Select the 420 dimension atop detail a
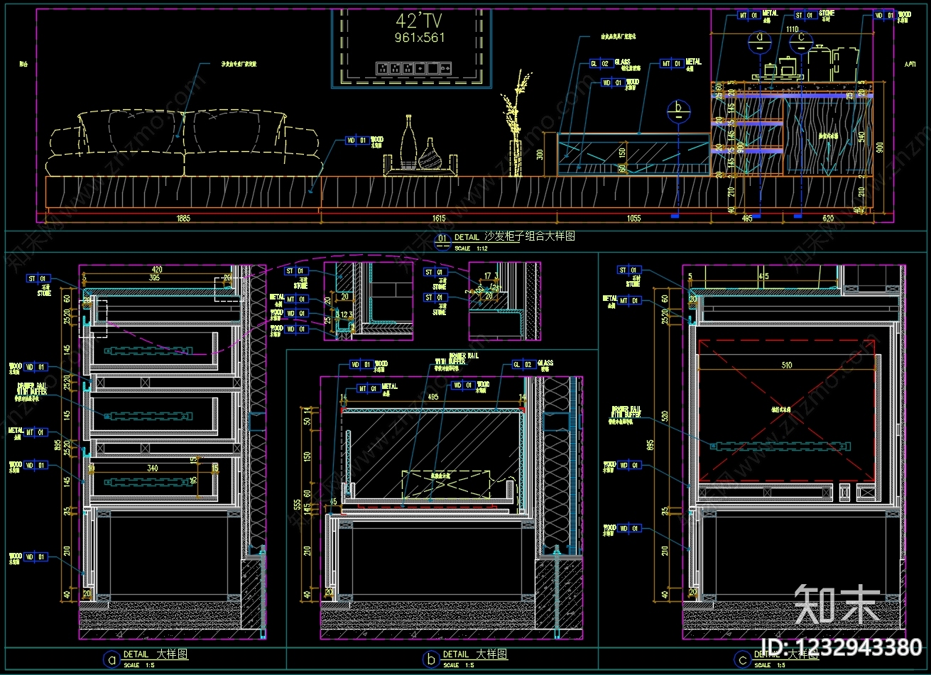This screenshot has width=931, height=675. click(157, 269)
